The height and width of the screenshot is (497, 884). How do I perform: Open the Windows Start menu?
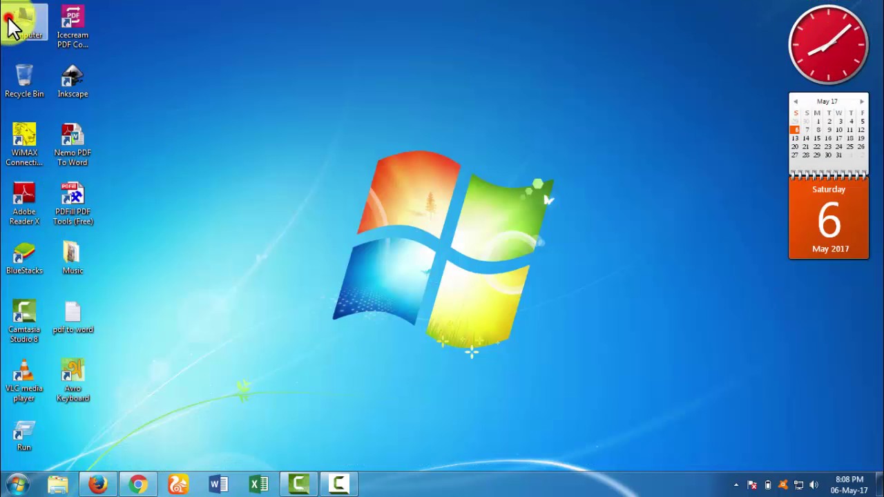[18, 484]
